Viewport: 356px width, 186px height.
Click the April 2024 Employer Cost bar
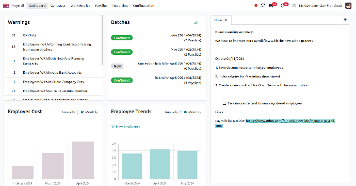tap(83, 160)
